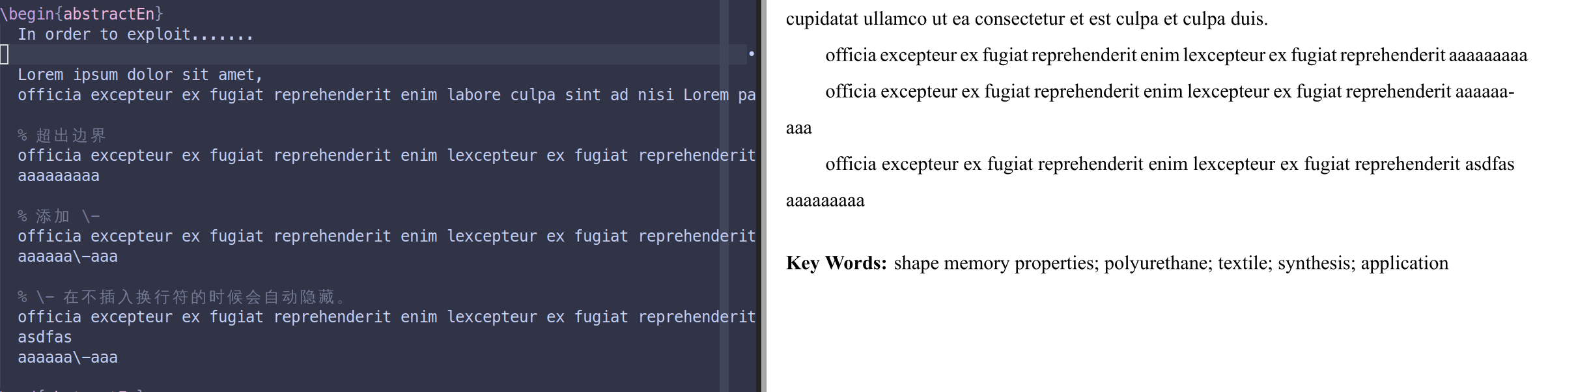Click the editor's vertical scrollbar track
Viewport: 1591px width, 392px height.
pyautogui.click(x=724, y=195)
